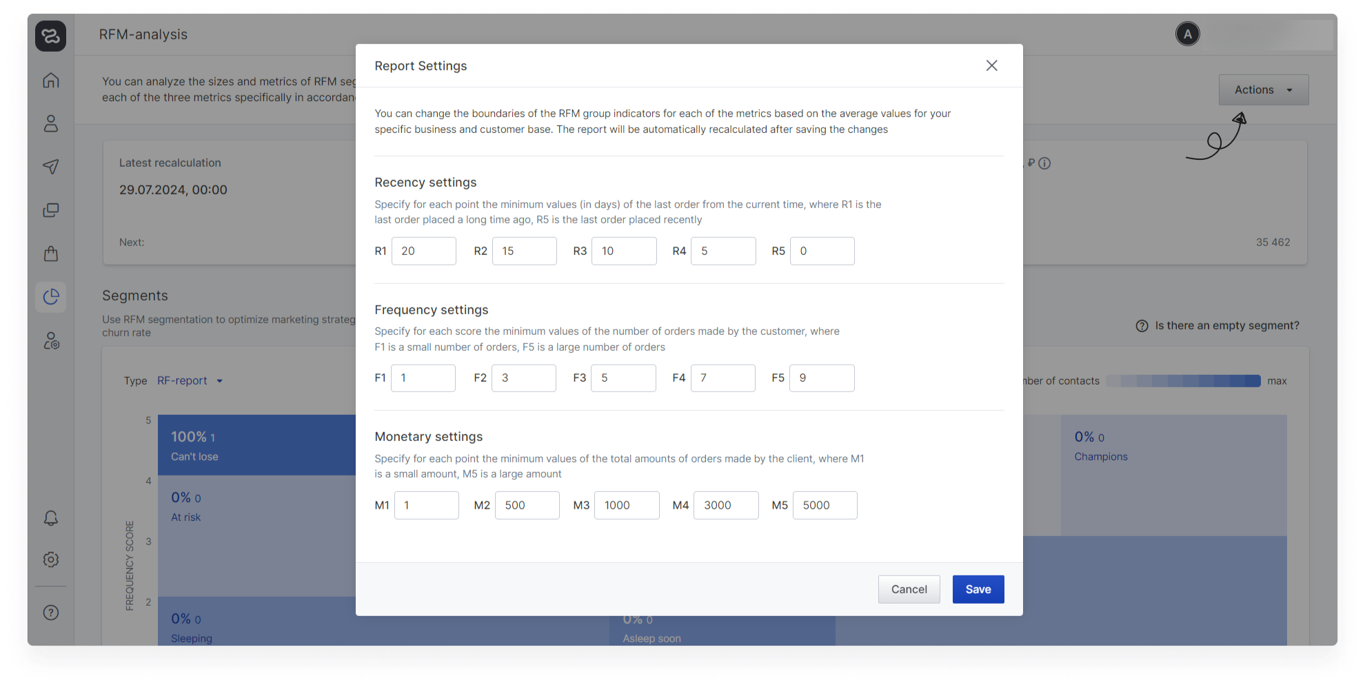Open the copy/templates icon in sidebar

click(x=50, y=210)
